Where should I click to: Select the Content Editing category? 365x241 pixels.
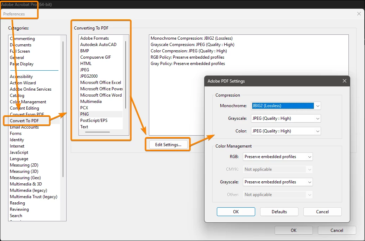(24, 108)
